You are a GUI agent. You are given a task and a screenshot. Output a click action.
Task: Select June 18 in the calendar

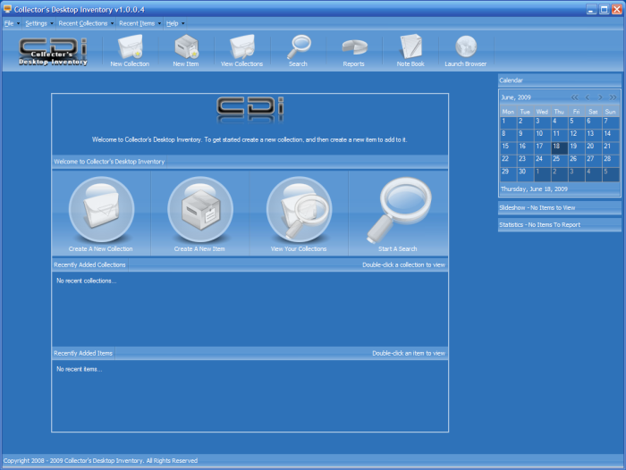click(559, 147)
